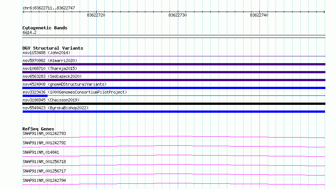The image size is (336, 189).
Task: Click the chr6:83622711..83622747 coordinate label
Action: tap(49, 8)
